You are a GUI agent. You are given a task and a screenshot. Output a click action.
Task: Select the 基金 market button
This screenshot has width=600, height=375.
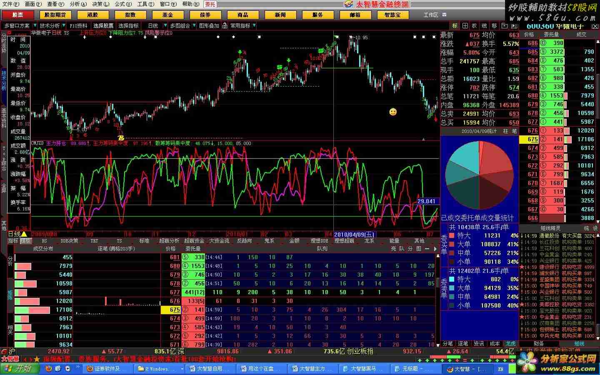[168, 15]
